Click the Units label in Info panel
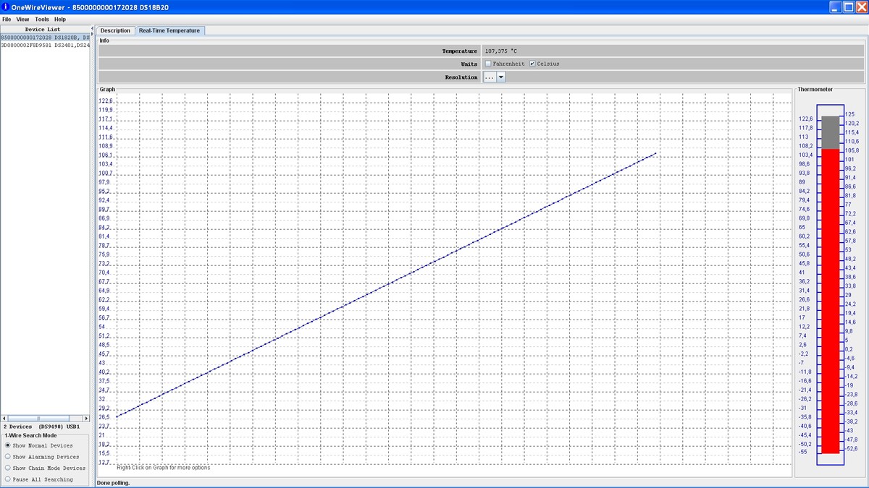Image resolution: width=869 pixels, height=488 pixels. [x=470, y=64]
